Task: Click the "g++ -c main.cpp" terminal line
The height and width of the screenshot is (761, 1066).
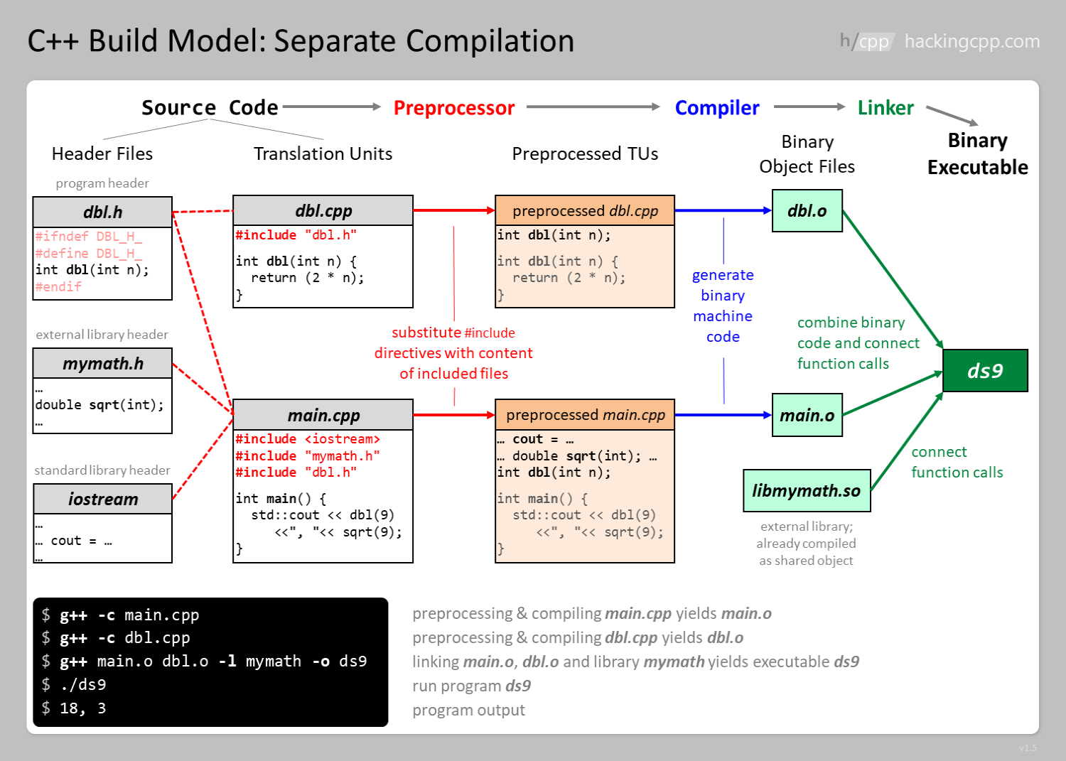Action: click(129, 615)
